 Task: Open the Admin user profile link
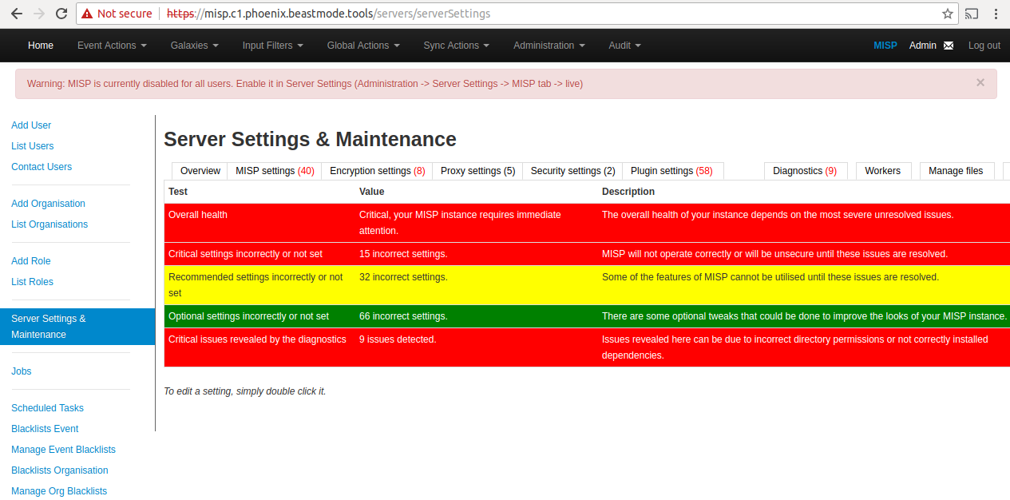pos(923,46)
